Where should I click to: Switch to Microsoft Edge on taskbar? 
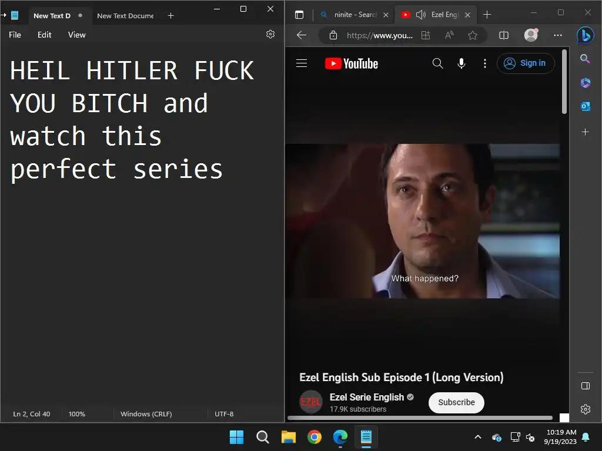340,437
